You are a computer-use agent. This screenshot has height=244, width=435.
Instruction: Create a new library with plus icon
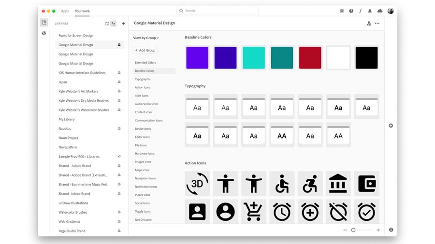tap(123, 24)
